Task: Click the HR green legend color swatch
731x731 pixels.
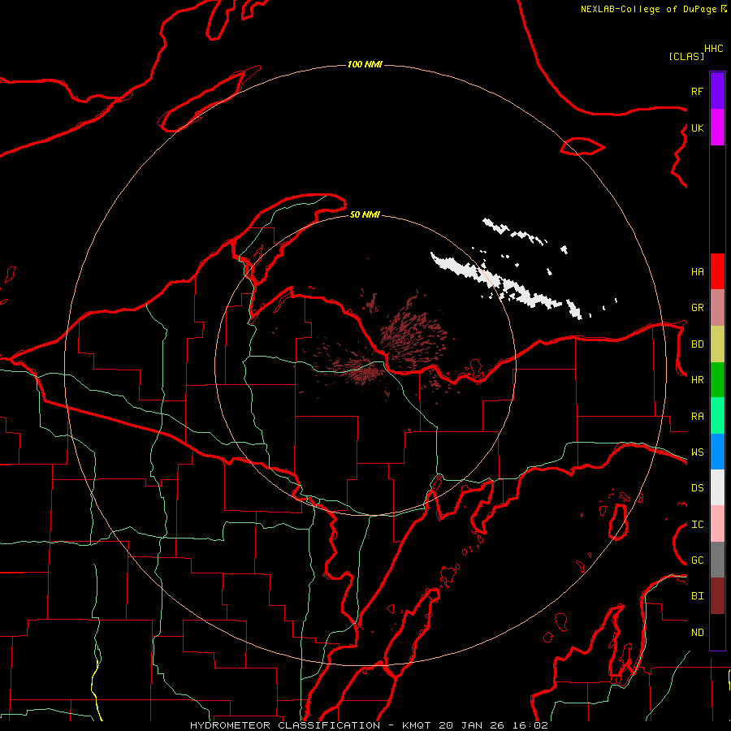Action: coord(717,380)
